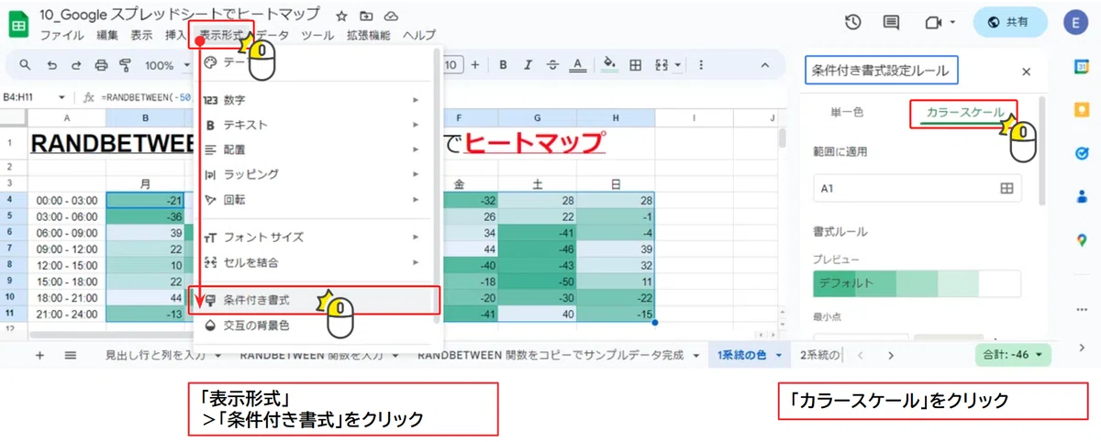Click the A1 range input field

(916, 188)
